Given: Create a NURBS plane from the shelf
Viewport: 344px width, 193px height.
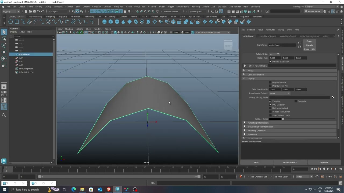Looking at the screenshot, I should pyautogui.click(x=130, y=22).
